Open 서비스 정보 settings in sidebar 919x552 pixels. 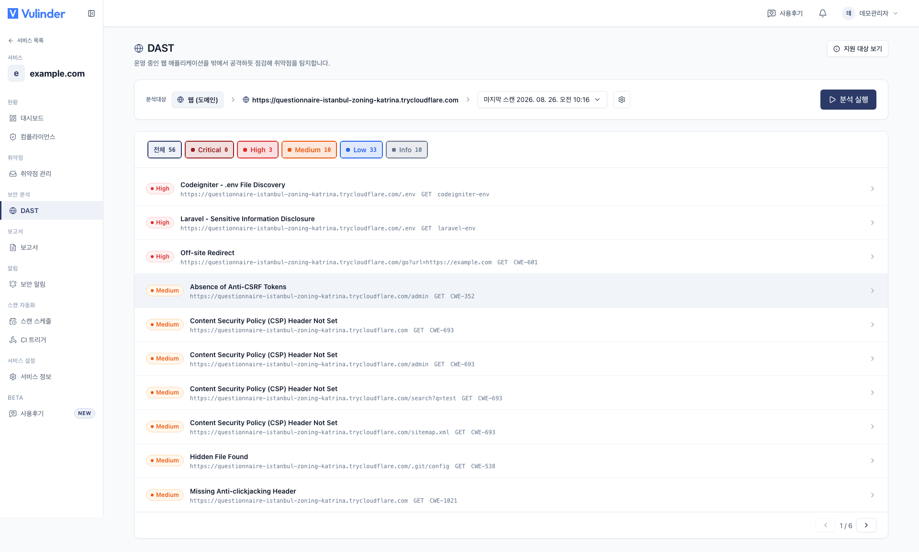[x=51, y=377]
